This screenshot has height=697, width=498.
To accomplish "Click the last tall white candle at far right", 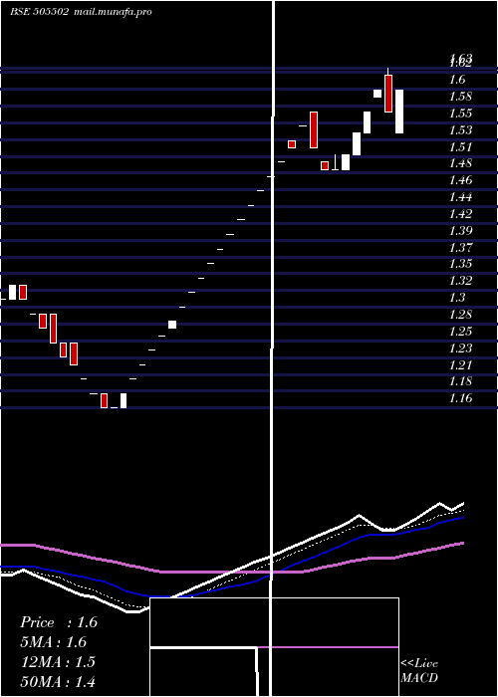I will [399, 112].
